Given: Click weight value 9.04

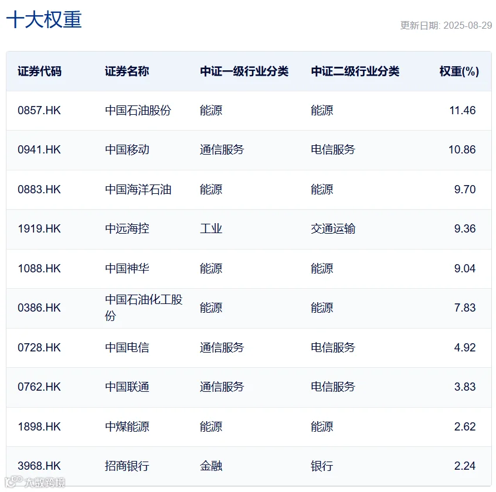Looking at the screenshot, I should click(465, 268).
